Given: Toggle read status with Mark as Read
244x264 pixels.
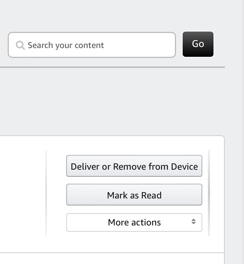Looking at the screenshot, I should pos(134,195).
